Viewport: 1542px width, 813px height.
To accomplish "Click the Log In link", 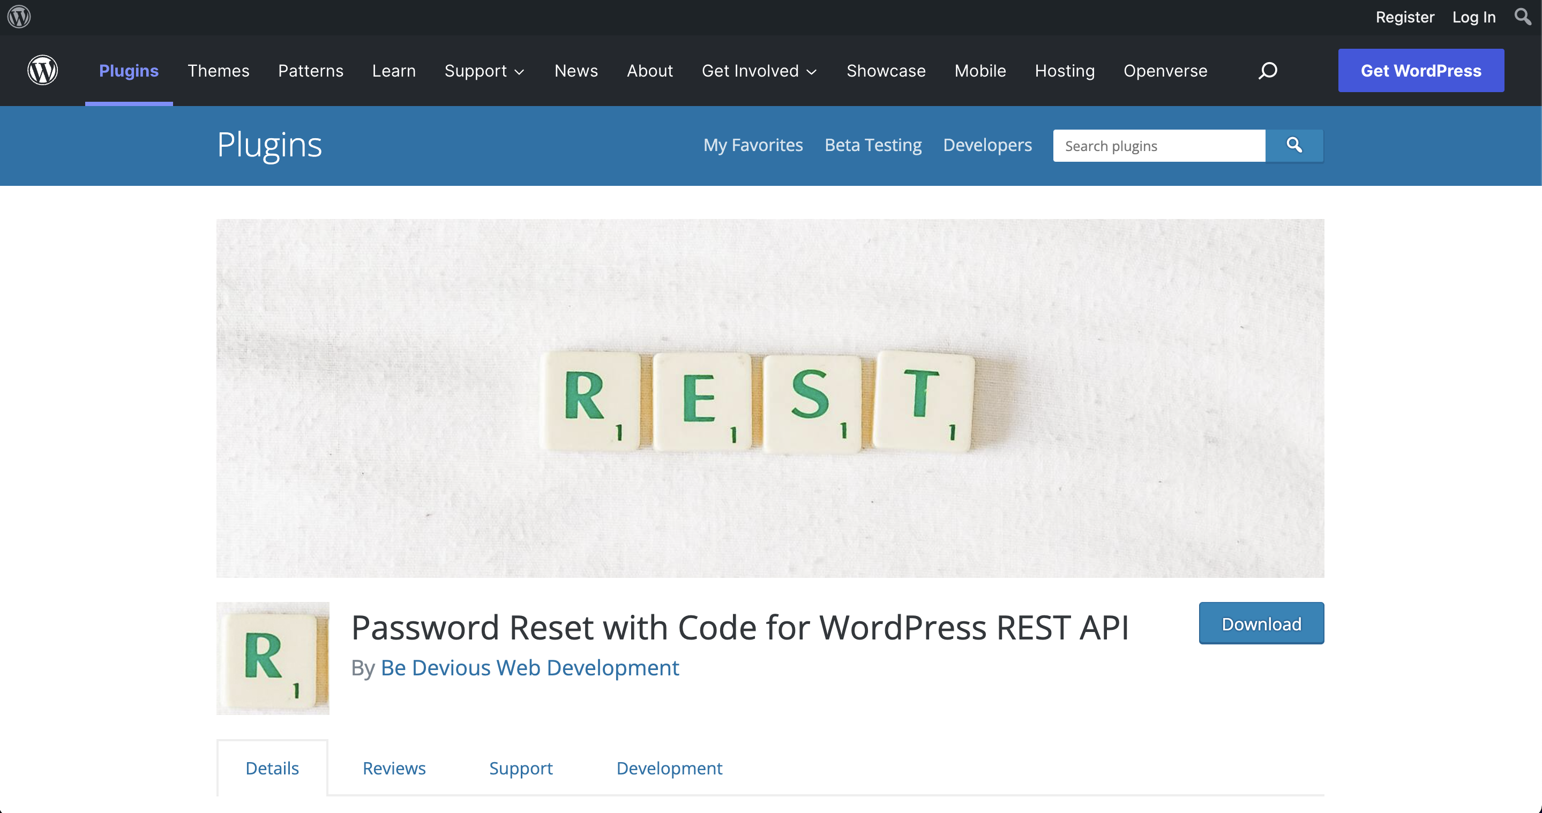I will [x=1474, y=17].
